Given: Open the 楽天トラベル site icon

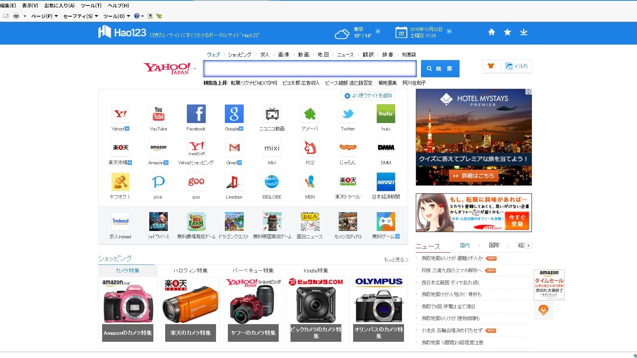Looking at the screenshot, I should (348, 182).
